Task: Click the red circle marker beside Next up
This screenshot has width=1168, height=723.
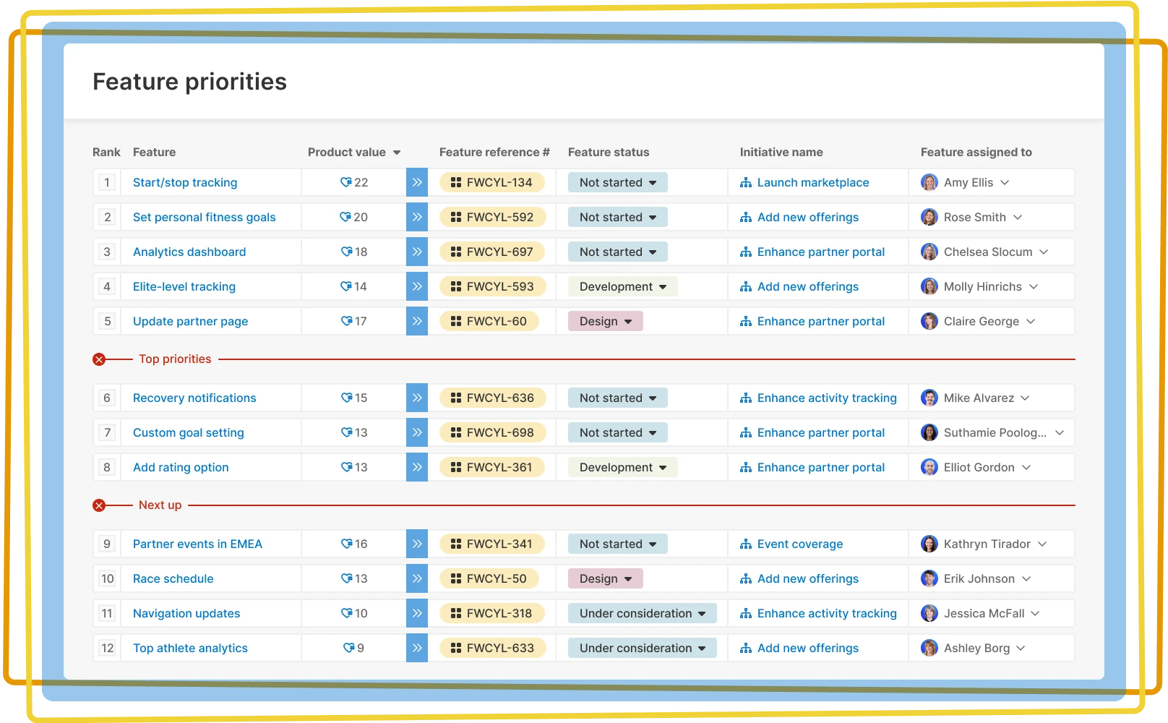Action: click(x=99, y=505)
